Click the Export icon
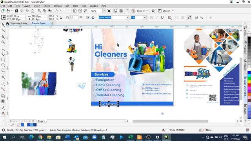This screenshot has width=251, height=141. (80, 11)
